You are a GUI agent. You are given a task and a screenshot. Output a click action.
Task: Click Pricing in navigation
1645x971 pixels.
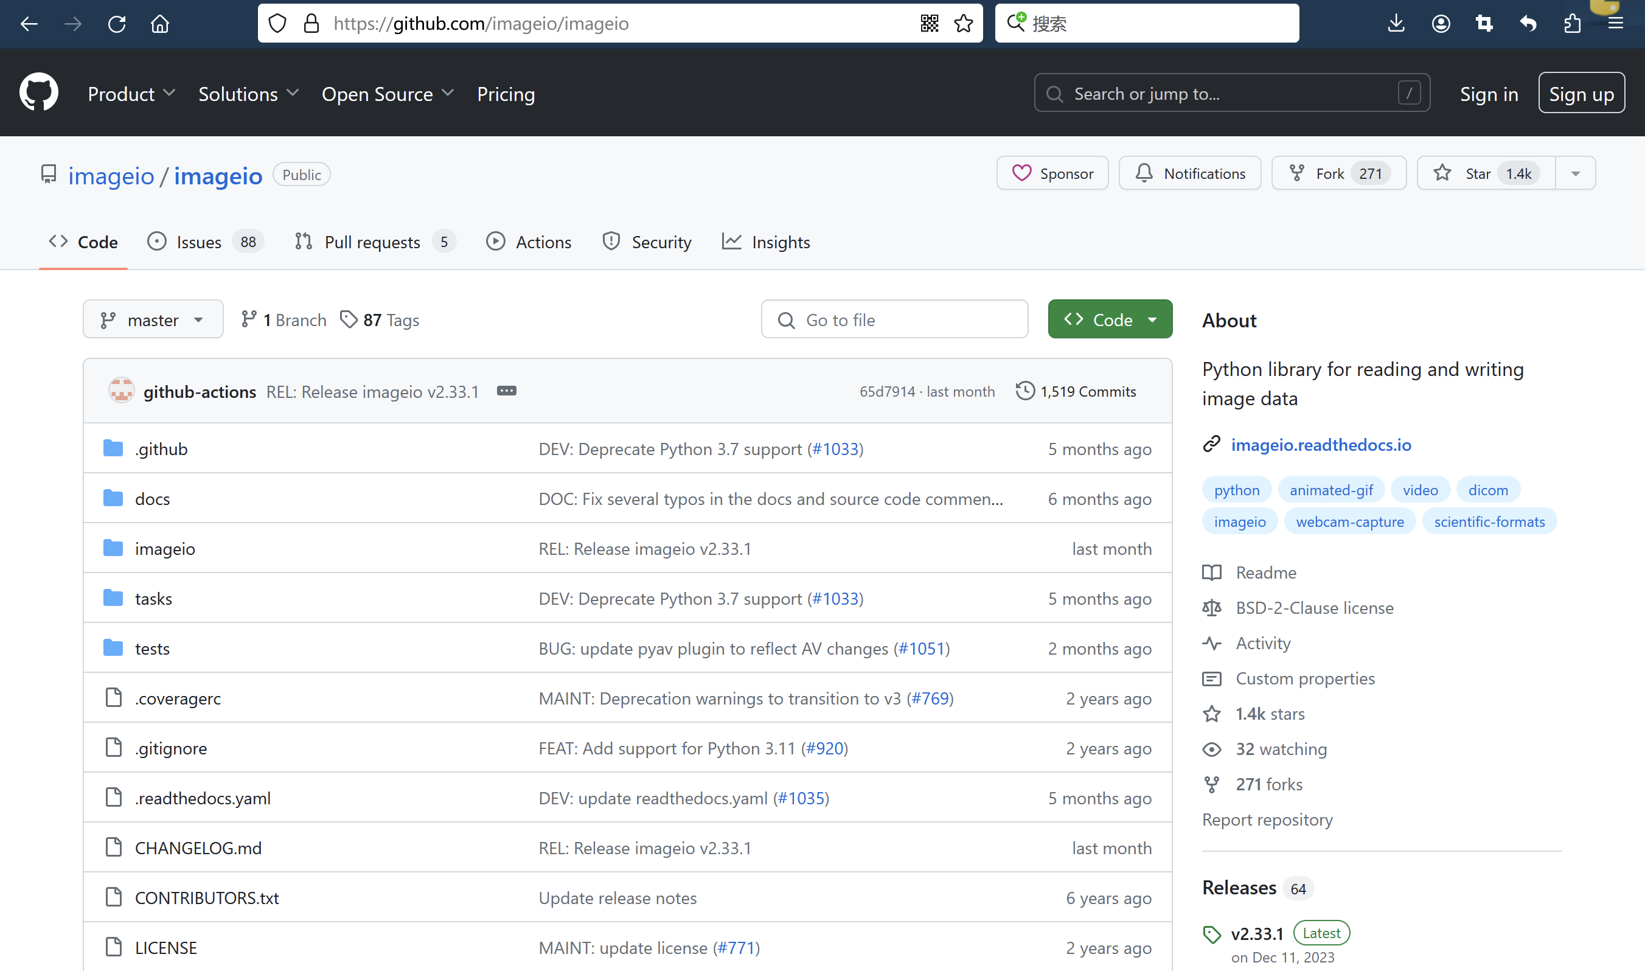pos(506,94)
